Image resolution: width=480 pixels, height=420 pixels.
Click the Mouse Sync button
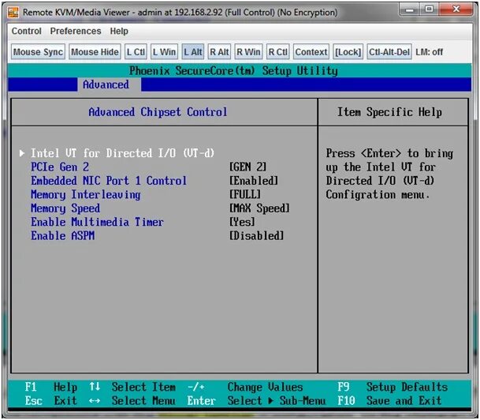(x=38, y=52)
